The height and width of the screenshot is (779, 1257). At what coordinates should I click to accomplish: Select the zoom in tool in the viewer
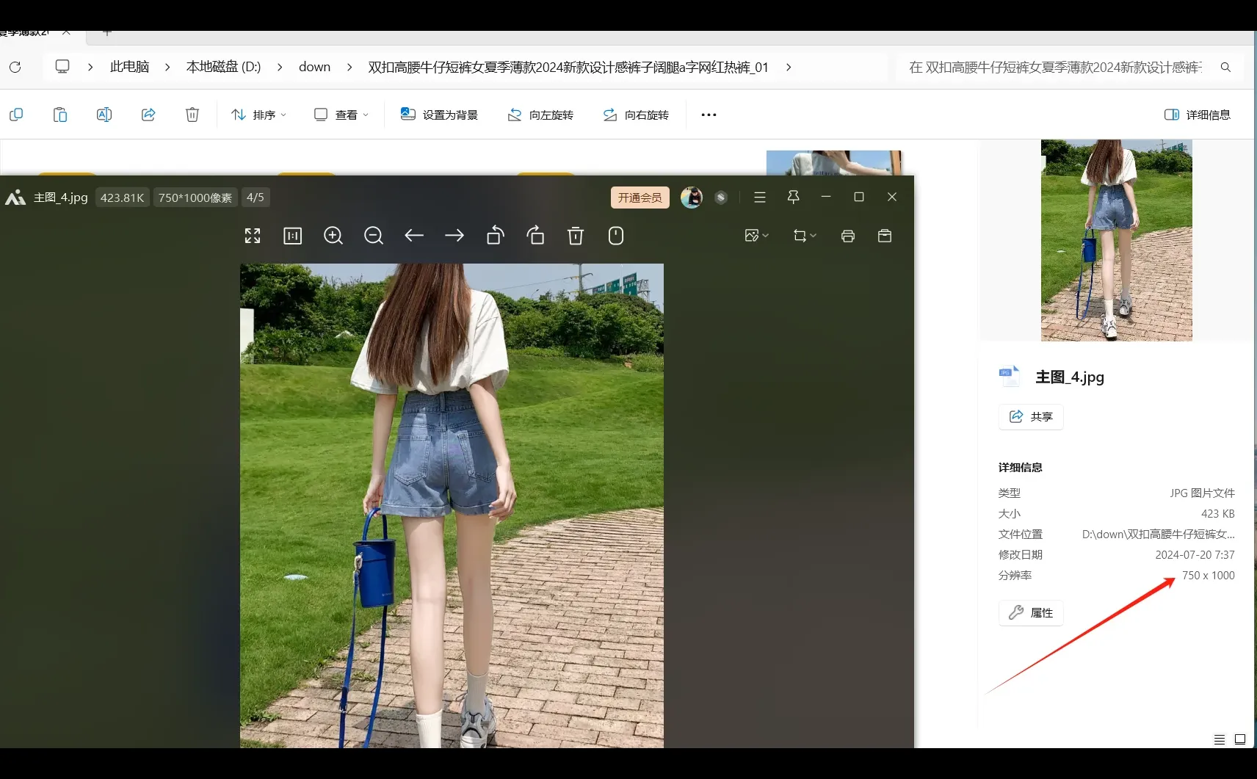[x=333, y=236]
